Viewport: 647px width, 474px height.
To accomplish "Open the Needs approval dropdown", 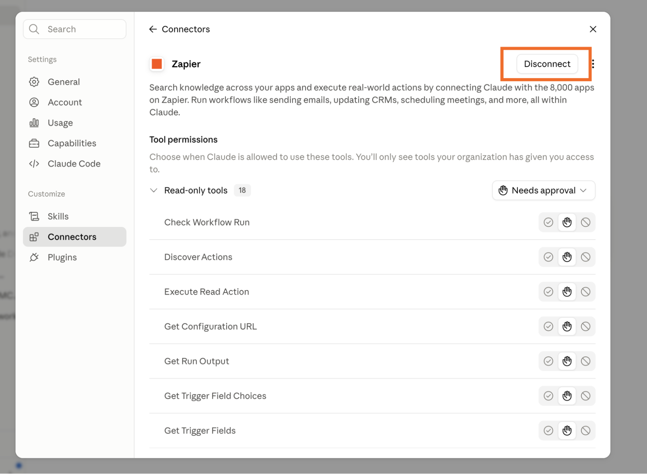I will 543,190.
